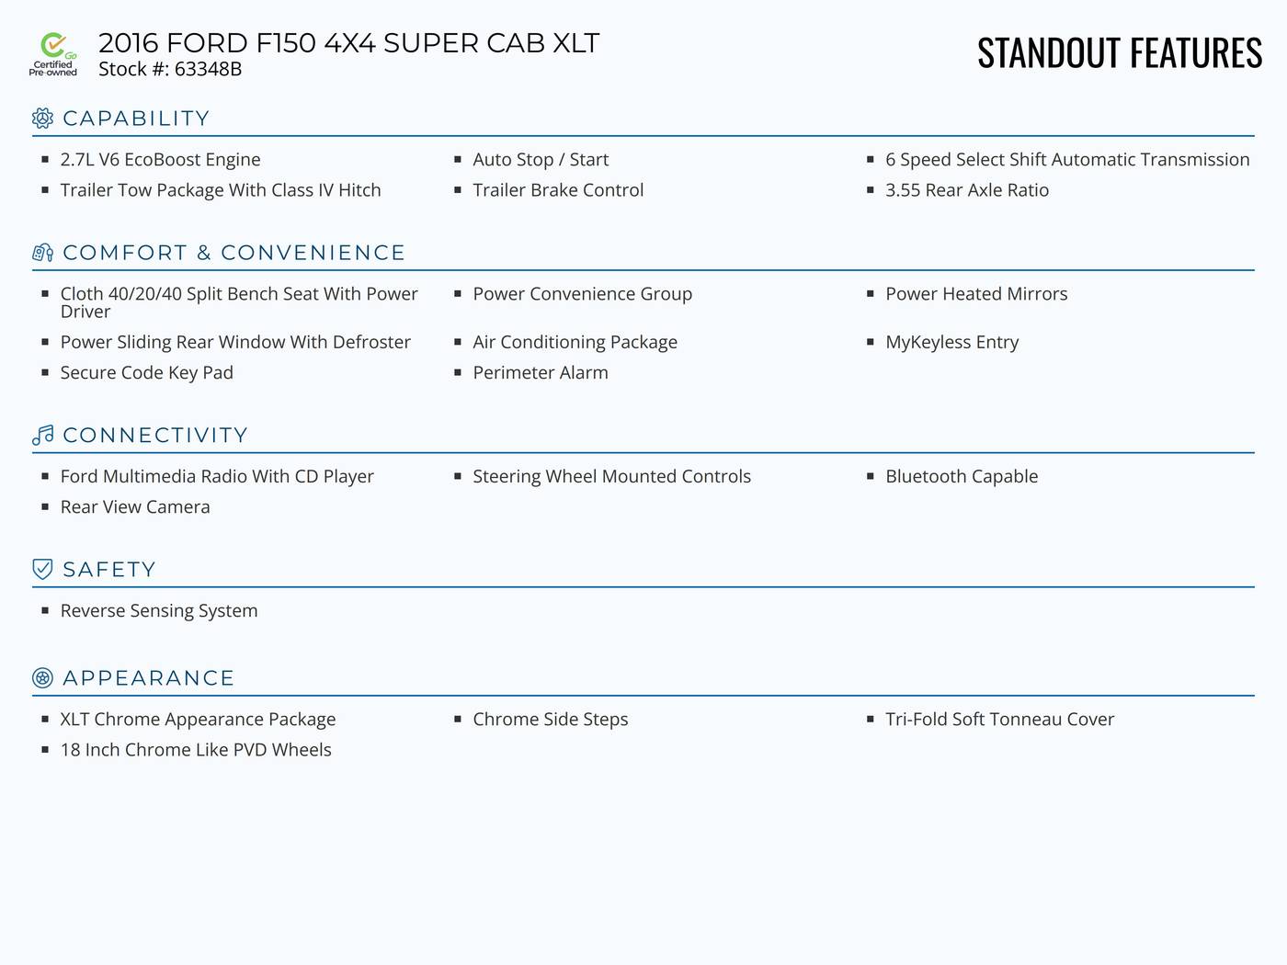Click the Connectivity music note icon
This screenshot has height=965, width=1287.
coord(42,435)
